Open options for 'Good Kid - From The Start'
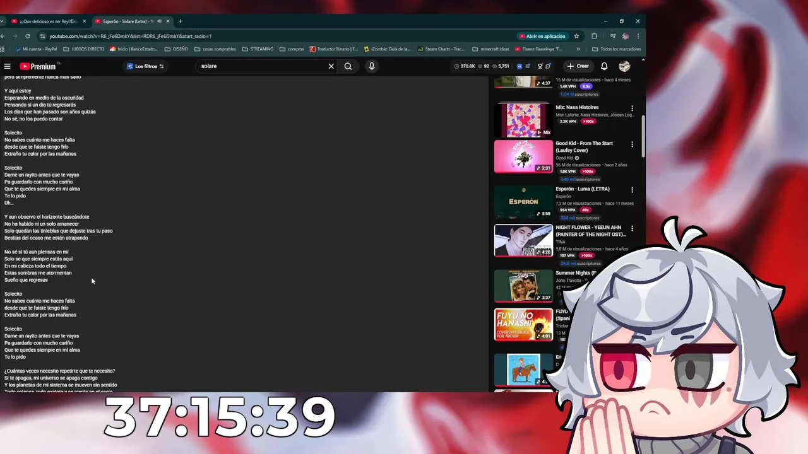 tap(632, 144)
